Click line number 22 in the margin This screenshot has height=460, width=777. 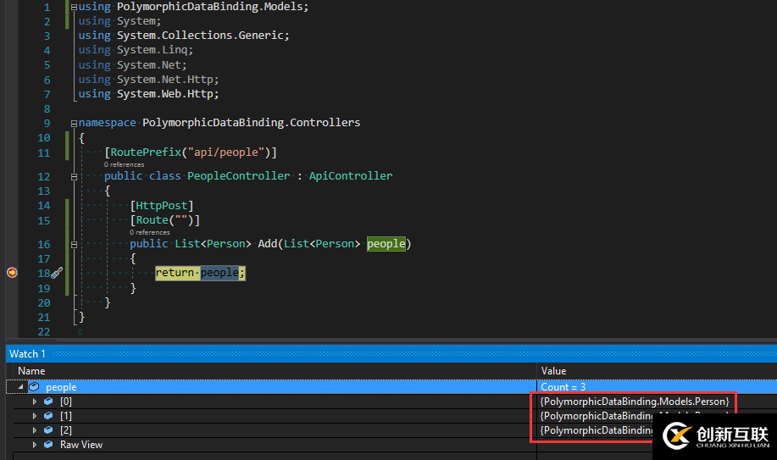pos(43,331)
